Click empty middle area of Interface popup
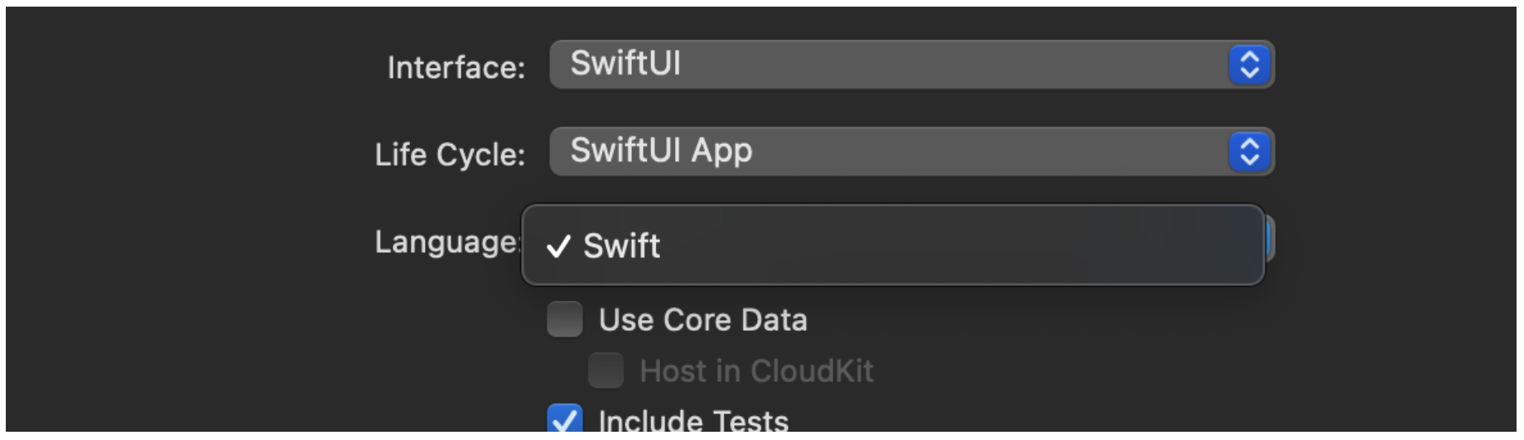 click(952, 65)
